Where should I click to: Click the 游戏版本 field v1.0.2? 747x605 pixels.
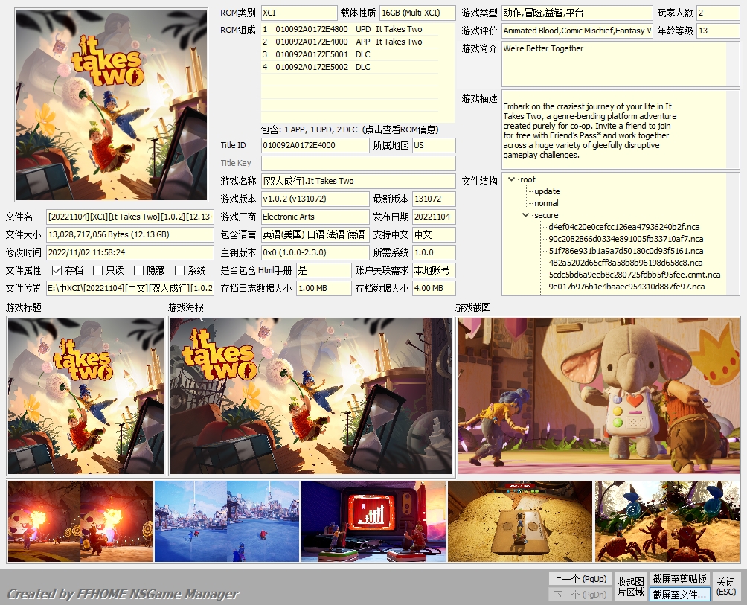click(x=315, y=199)
